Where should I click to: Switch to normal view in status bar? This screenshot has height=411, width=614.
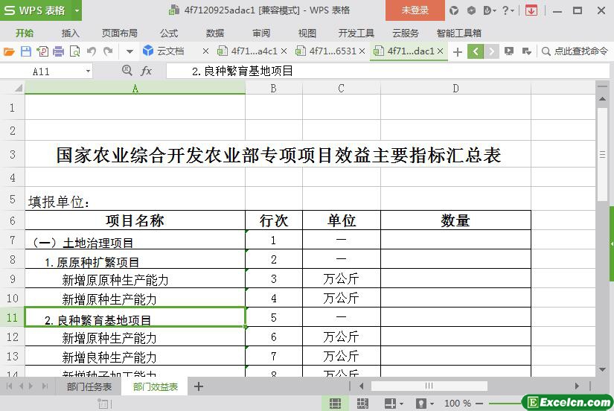pyautogui.click(x=336, y=403)
